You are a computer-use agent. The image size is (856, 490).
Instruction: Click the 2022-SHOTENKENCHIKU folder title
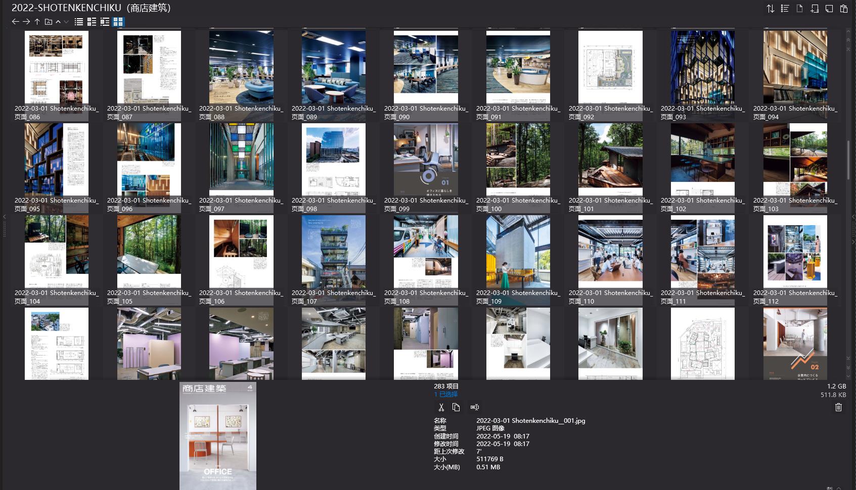tap(91, 8)
